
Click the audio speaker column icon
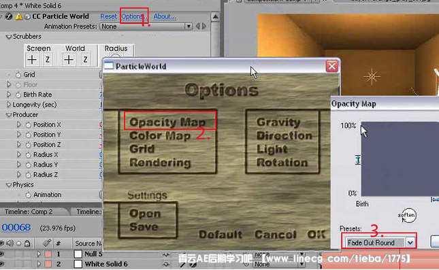pyautogui.click(x=10, y=243)
